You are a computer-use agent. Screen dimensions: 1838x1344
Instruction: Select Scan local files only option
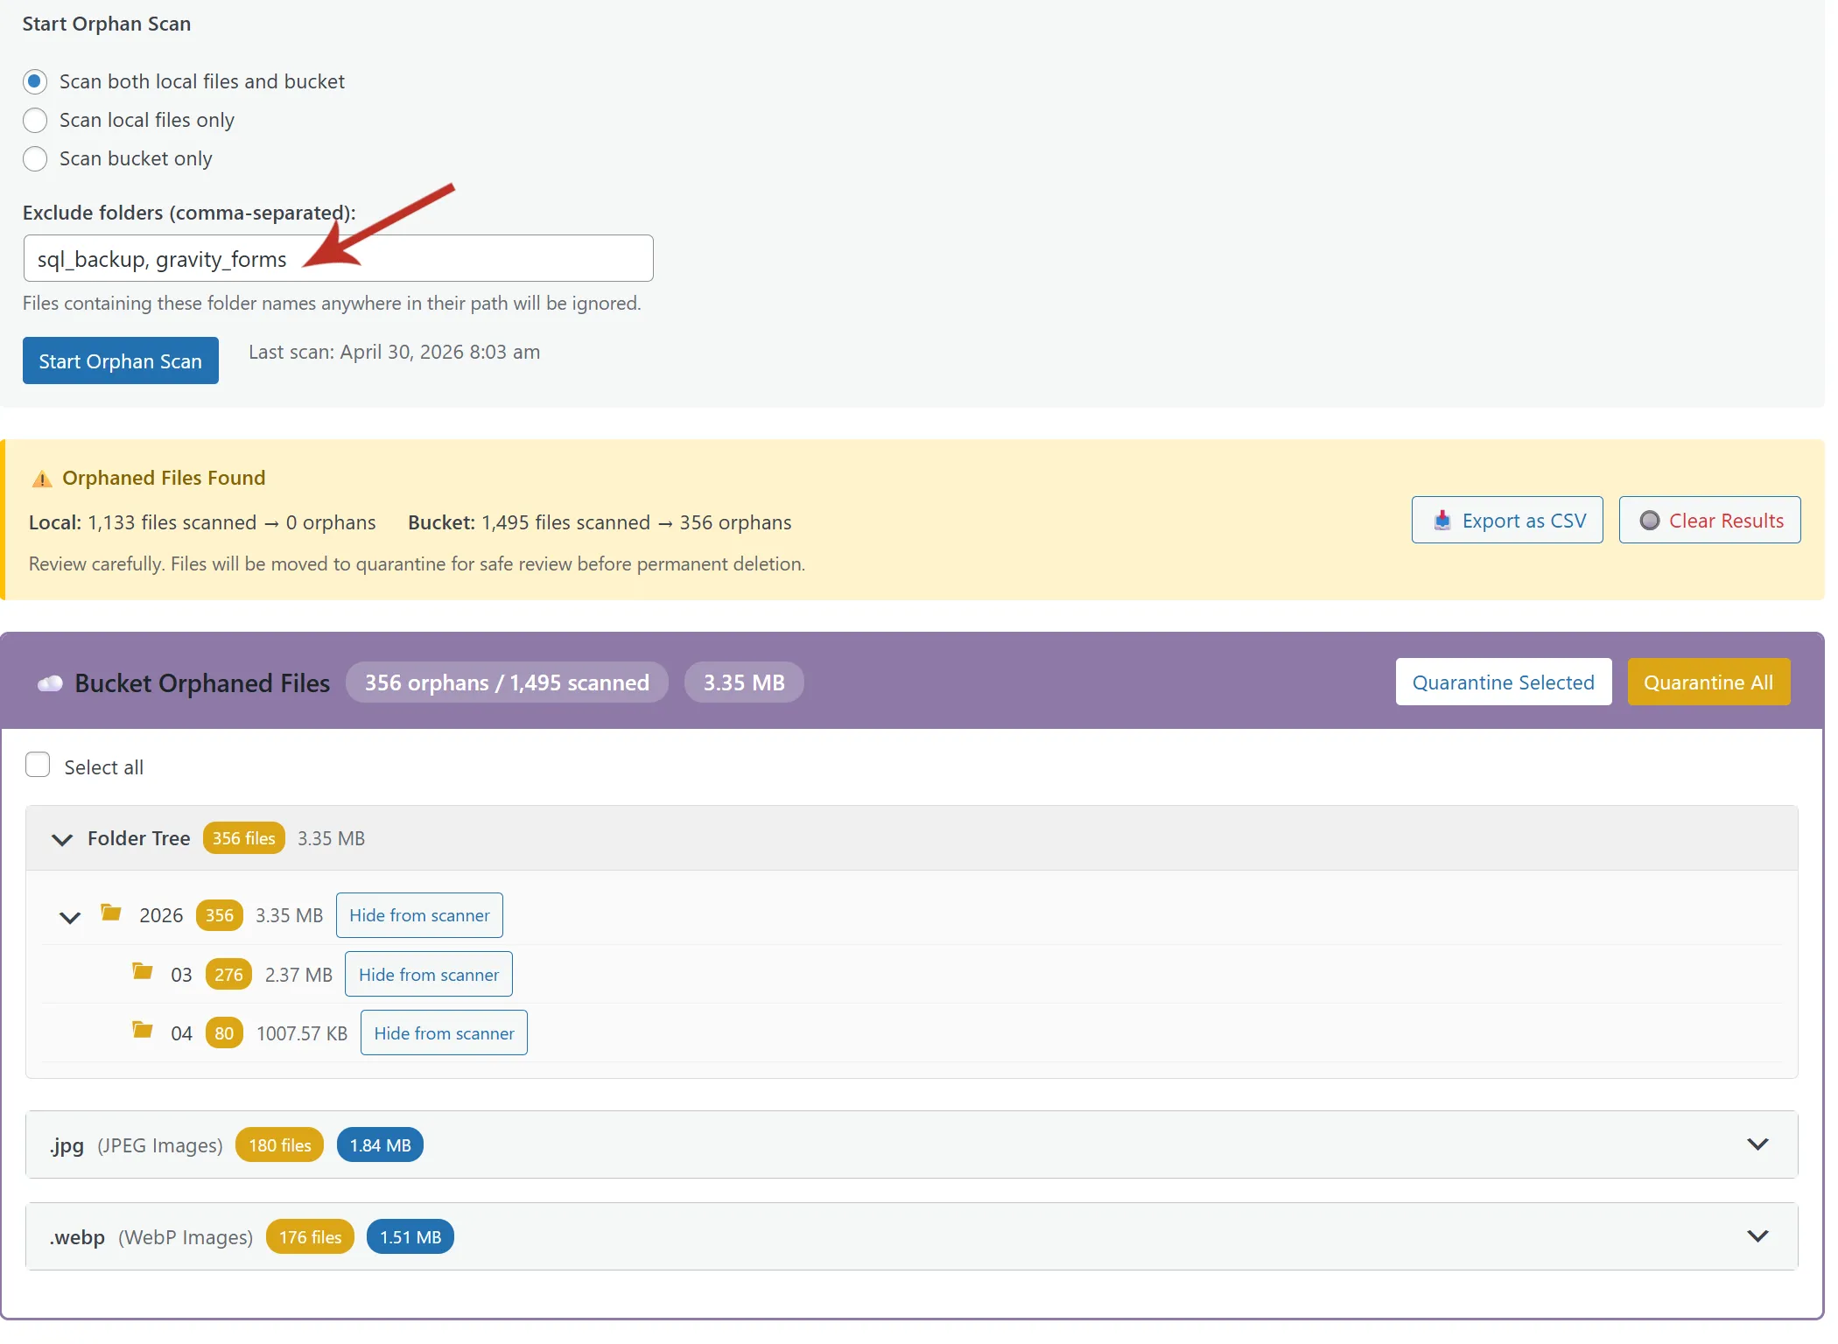tap(35, 121)
